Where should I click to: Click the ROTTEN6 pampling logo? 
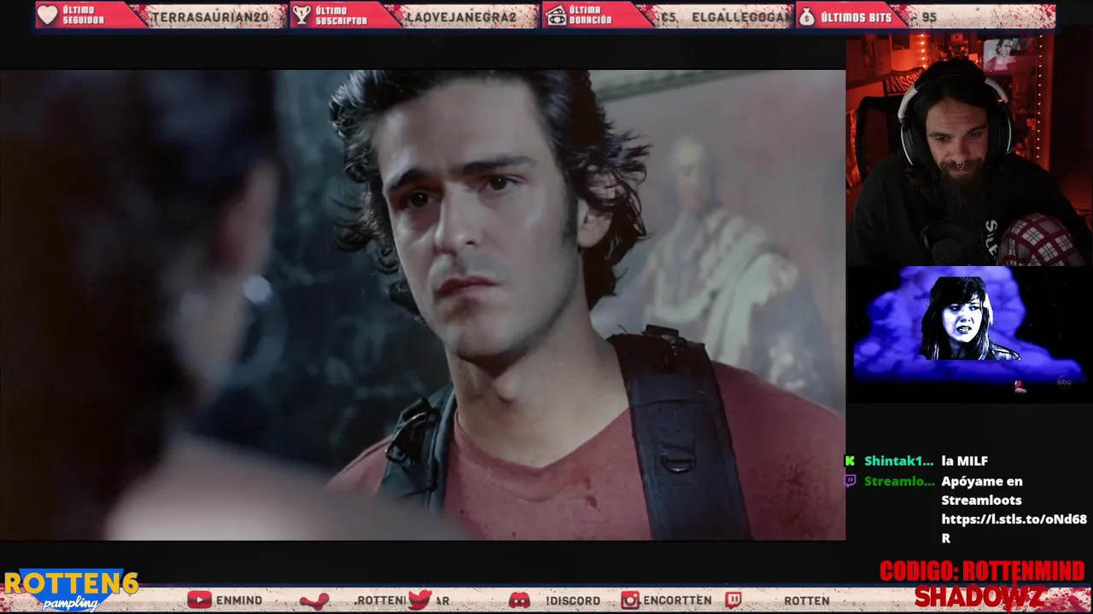[x=71, y=590]
